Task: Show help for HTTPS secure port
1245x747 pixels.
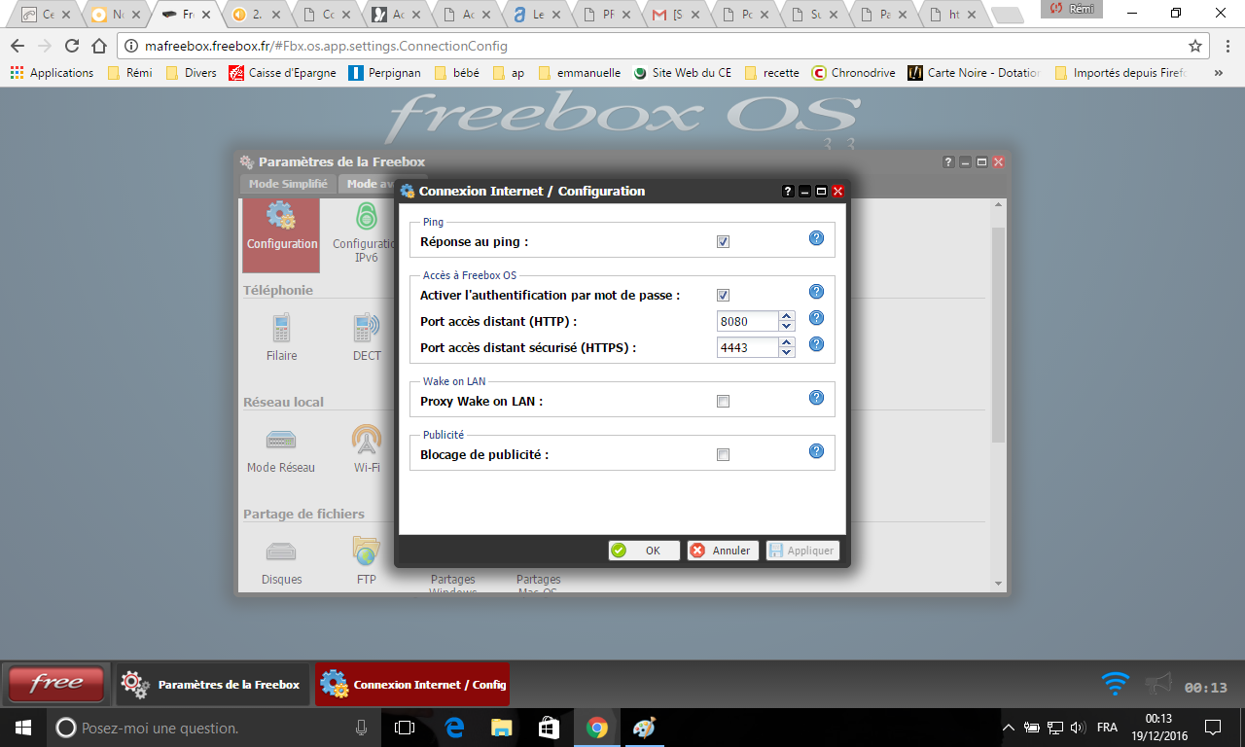Action: pyautogui.click(x=817, y=343)
